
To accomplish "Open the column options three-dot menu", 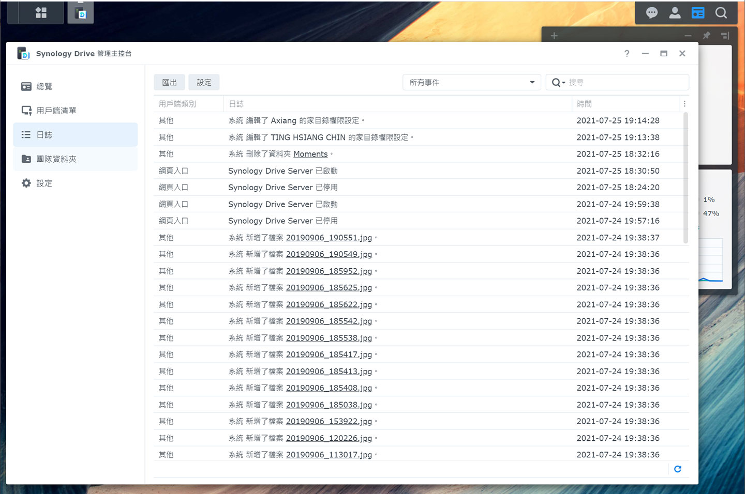I will (x=684, y=104).
